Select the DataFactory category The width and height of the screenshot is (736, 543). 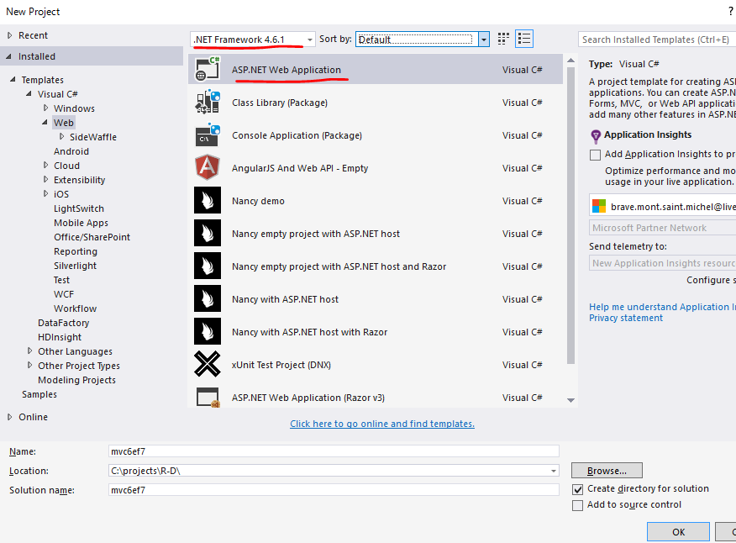click(63, 323)
